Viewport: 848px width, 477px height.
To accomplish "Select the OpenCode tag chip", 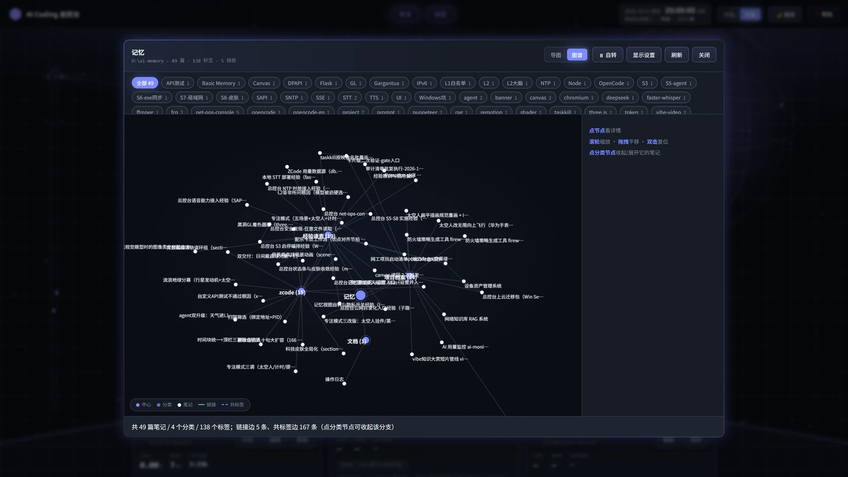I will click(x=614, y=83).
